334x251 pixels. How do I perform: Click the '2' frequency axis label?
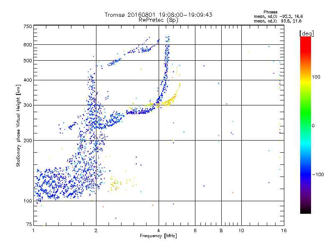click(96, 231)
